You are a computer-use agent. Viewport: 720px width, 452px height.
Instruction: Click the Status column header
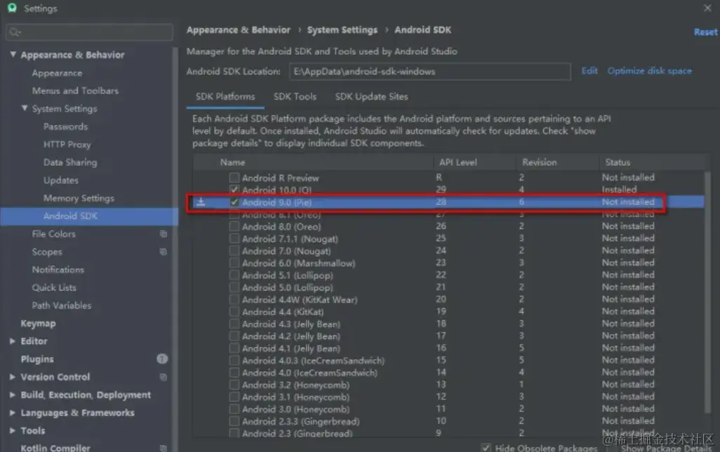coord(617,163)
